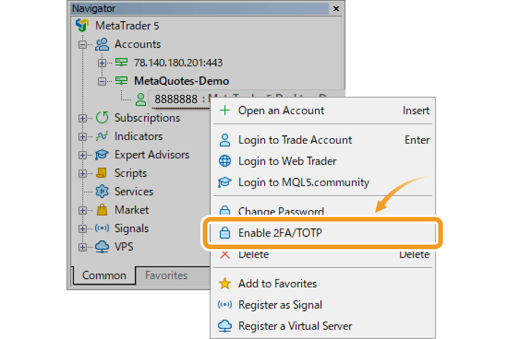Select the 78.140.180.201:443 server entry
Screen dimensions: 508x339
(178, 62)
